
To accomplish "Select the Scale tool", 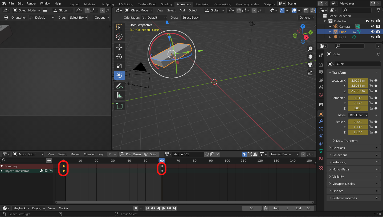I will (119, 66).
